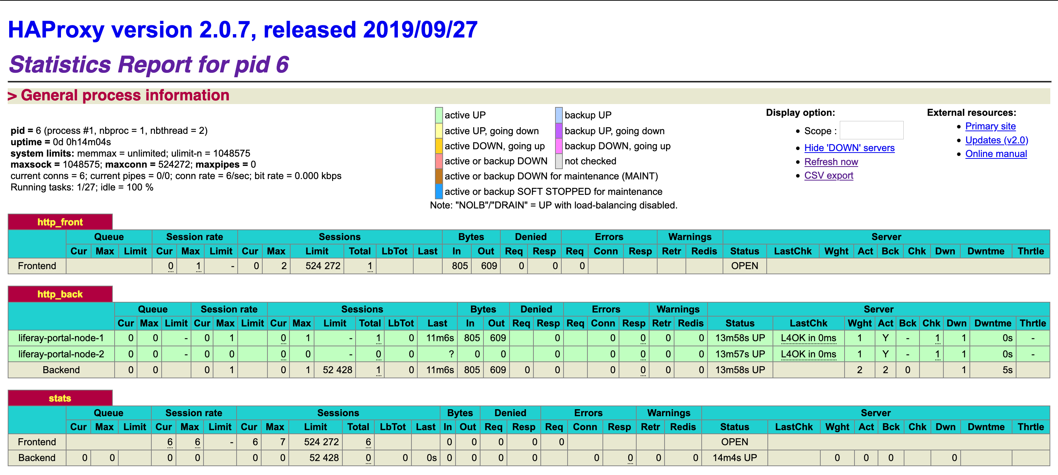Screen dimensions: 1058x475
Task: Click the not checked gray legend swatch
Action: [x=558, y=161]
